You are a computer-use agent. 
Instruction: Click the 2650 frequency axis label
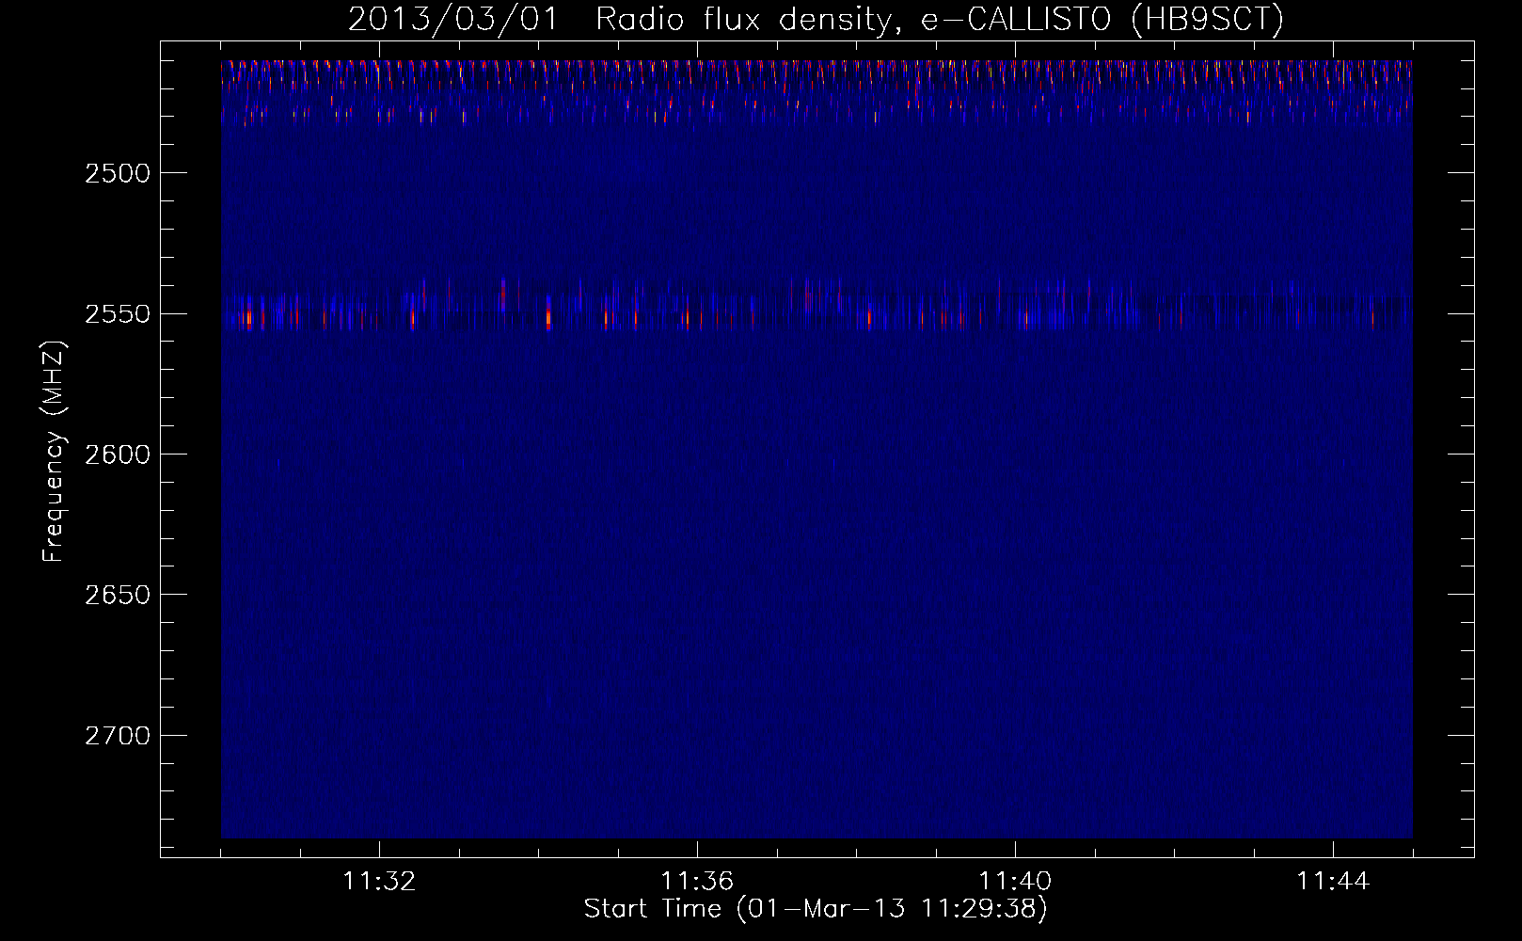[x=118, y=596]
